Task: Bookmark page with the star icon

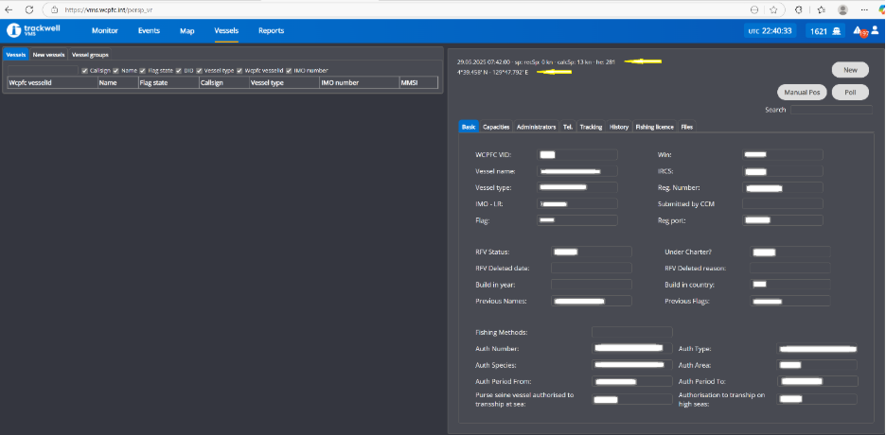Action: click(773, 9)
